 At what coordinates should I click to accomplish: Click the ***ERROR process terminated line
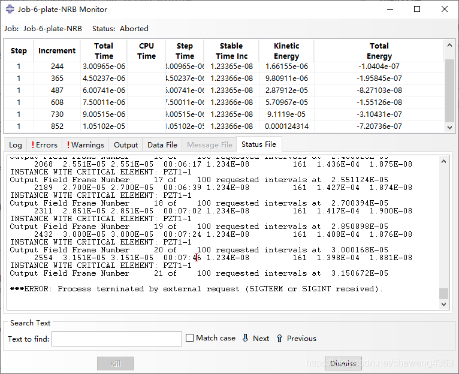(196, 289)
